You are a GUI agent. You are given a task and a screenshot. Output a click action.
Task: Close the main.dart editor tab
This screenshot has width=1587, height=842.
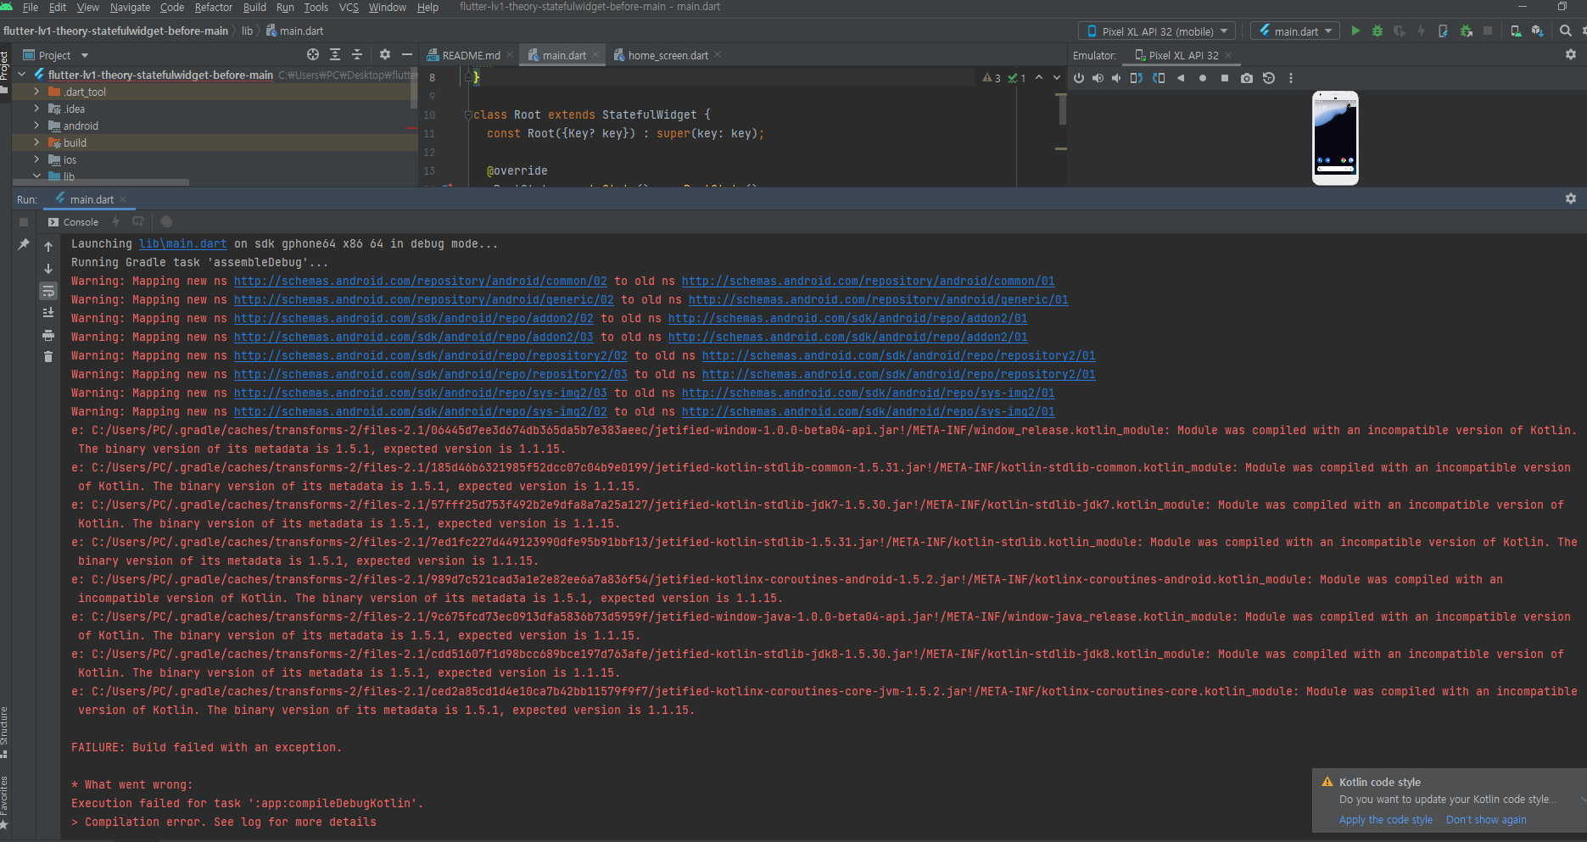point(595,55)
